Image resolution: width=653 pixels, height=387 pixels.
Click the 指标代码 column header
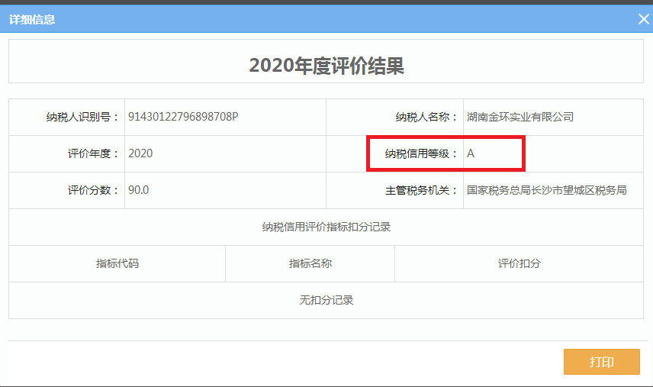[x=117, y=263]
